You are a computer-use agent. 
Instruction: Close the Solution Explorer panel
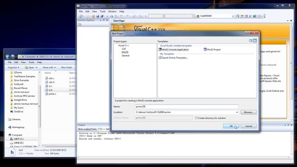pos(107,20)
